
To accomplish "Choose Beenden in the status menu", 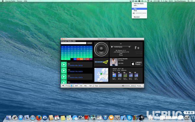I will point(139,17).
